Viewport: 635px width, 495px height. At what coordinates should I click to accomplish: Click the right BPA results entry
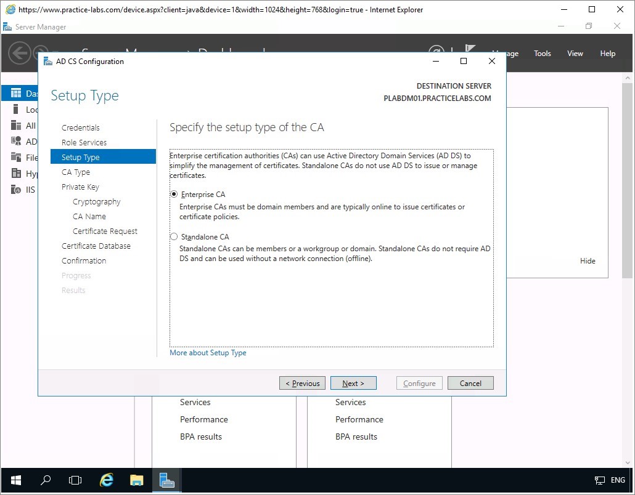click(356, 437)
